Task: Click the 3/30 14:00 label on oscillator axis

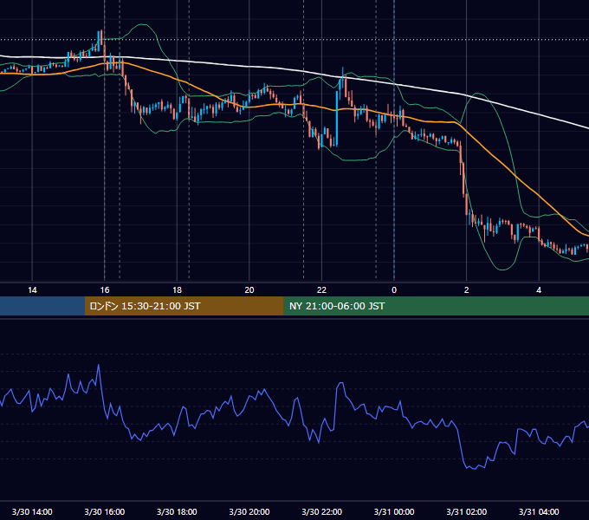Action: click(x=32, y=511)
